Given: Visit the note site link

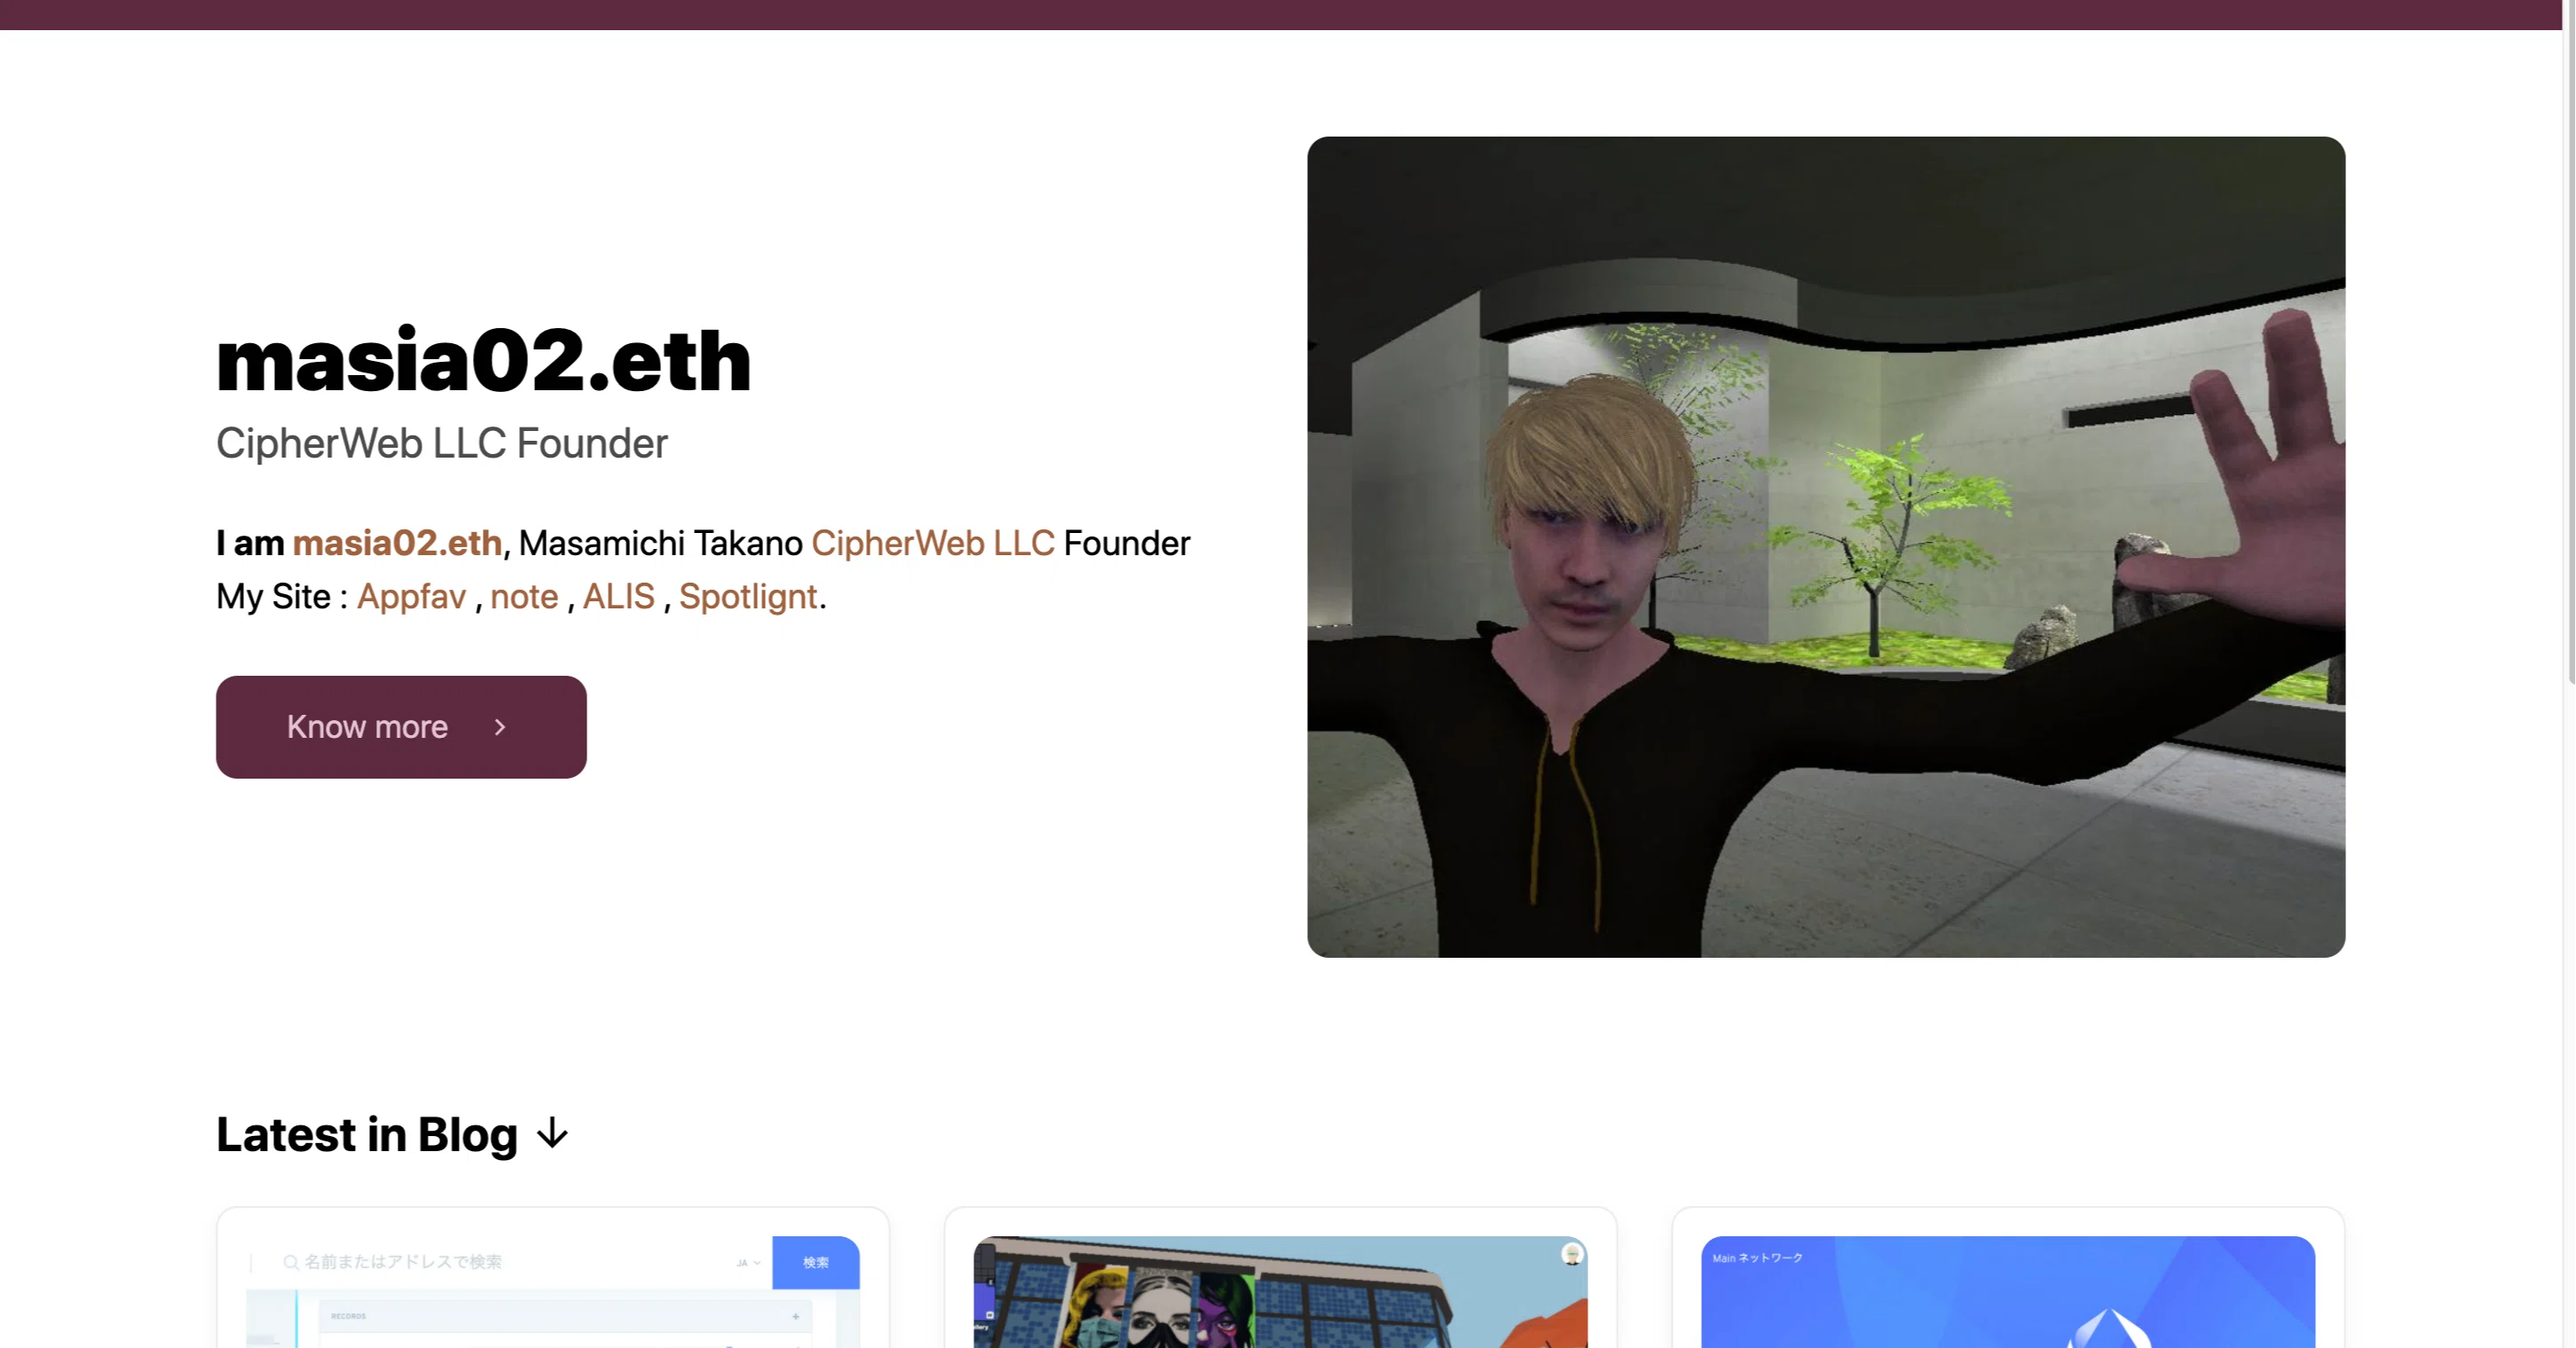Looking at the screenshot, I should 524,596.
